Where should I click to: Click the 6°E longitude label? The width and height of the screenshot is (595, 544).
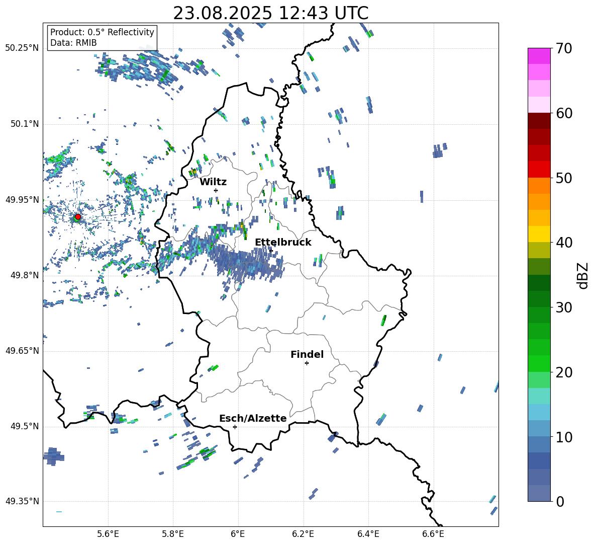[238, 534]
